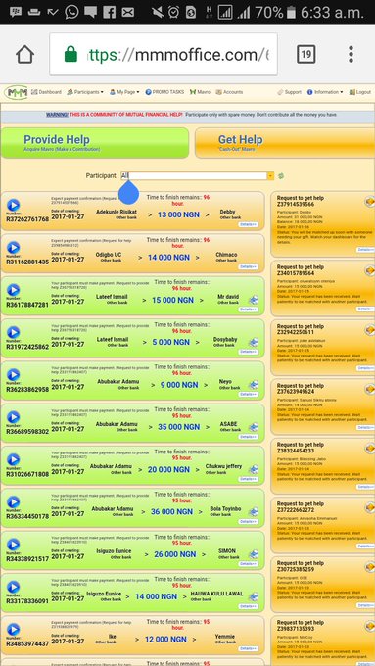The height and width of the screenshot is (666, 375).
Task: Click the attachment icon in the Mr david order row
Action: pyautogui.click(x=254, y=300)
